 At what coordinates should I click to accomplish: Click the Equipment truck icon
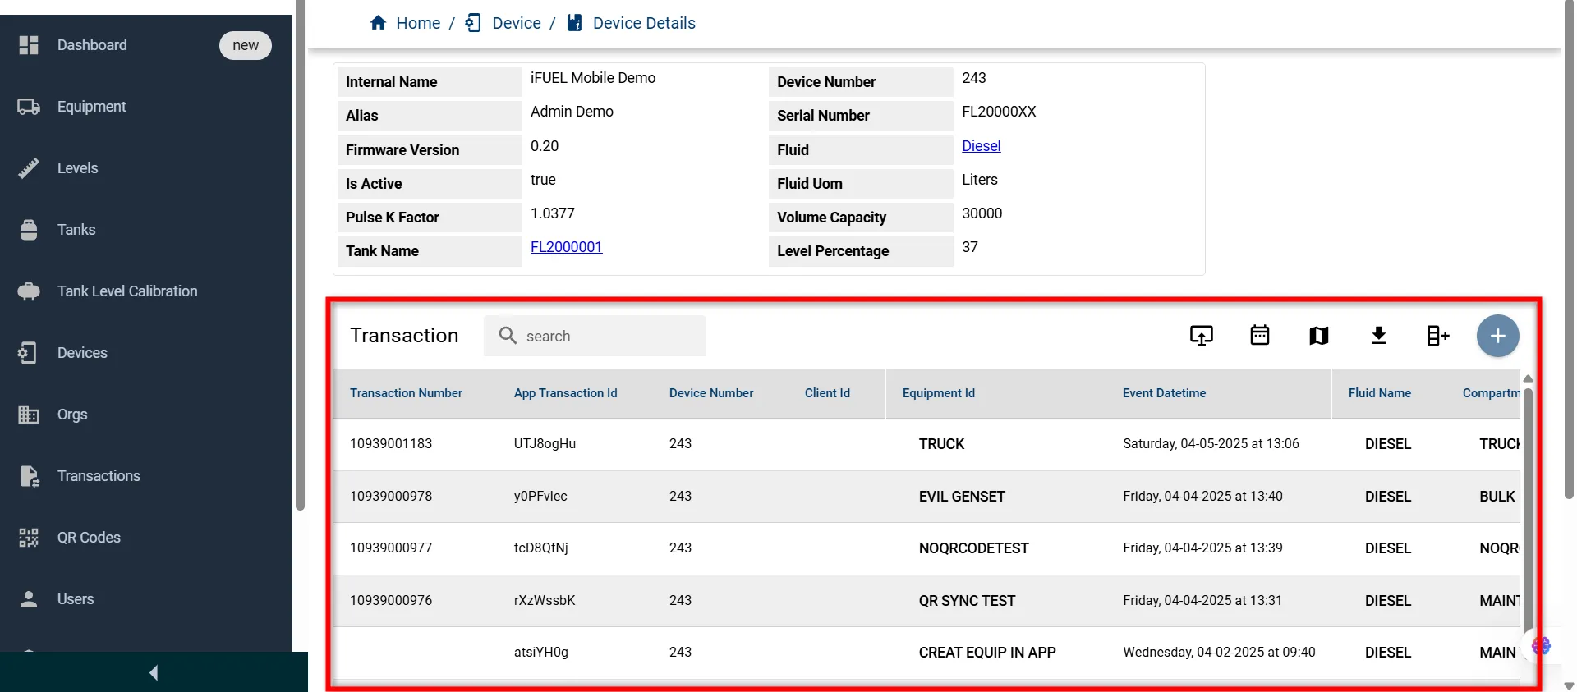[x=29, y=107]
